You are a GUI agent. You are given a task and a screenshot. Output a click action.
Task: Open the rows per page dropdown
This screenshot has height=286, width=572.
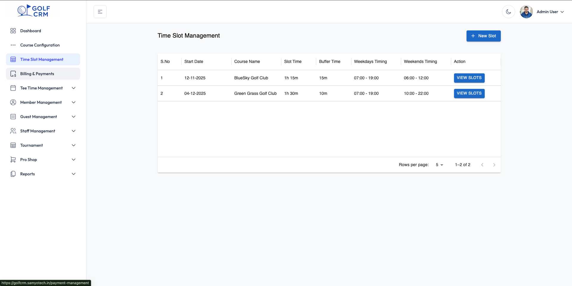pyautogui.click(x=439, y=165)
